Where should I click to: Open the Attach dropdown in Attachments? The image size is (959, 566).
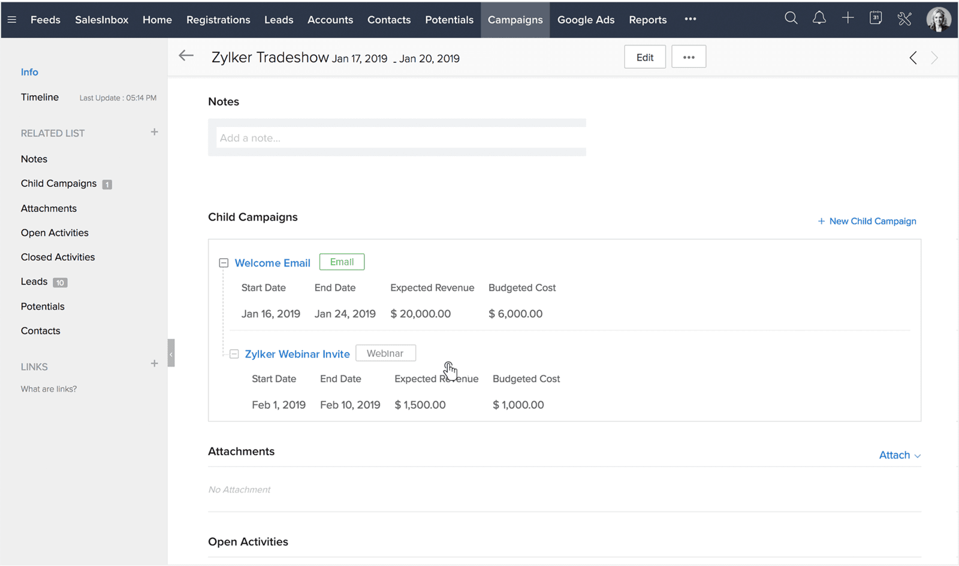pyautogui.click(x=898, y=455)
